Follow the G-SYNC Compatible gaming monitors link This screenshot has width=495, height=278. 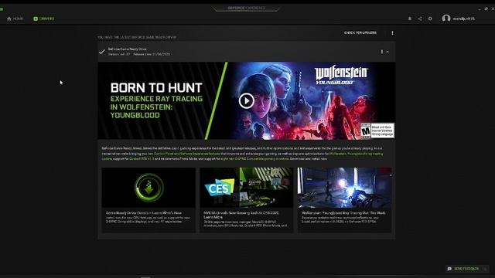(x=254, y=159)
